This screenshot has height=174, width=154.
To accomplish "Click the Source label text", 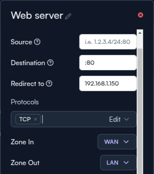I will [x=21, y=42].
